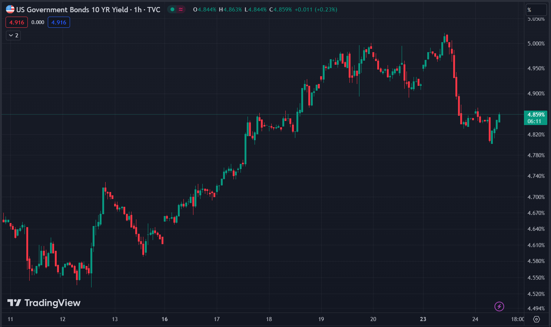Image resolution: width=551 pixels, height=327 pixels.
Task: Click the purple lightning bolt icon
Action: pos(499,306)
